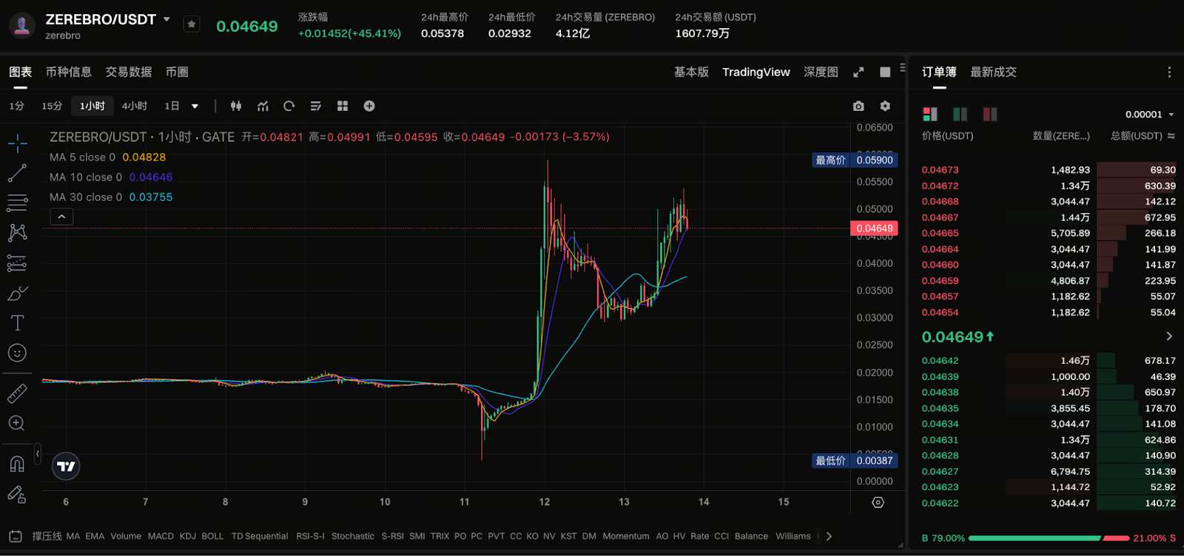Switch to the 币种信息 tab
This screenshot has height=556, width=1184.
coord(69,72)
